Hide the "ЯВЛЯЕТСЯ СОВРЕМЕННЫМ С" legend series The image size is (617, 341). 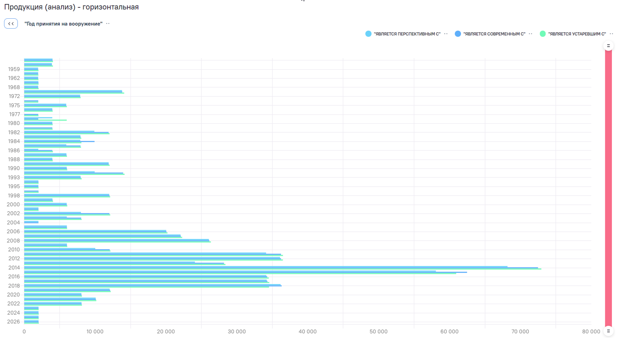point(494,34)
